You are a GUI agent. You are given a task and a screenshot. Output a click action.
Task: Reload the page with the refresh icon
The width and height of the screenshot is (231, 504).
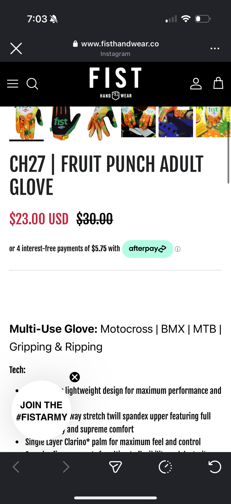(215, 467)
